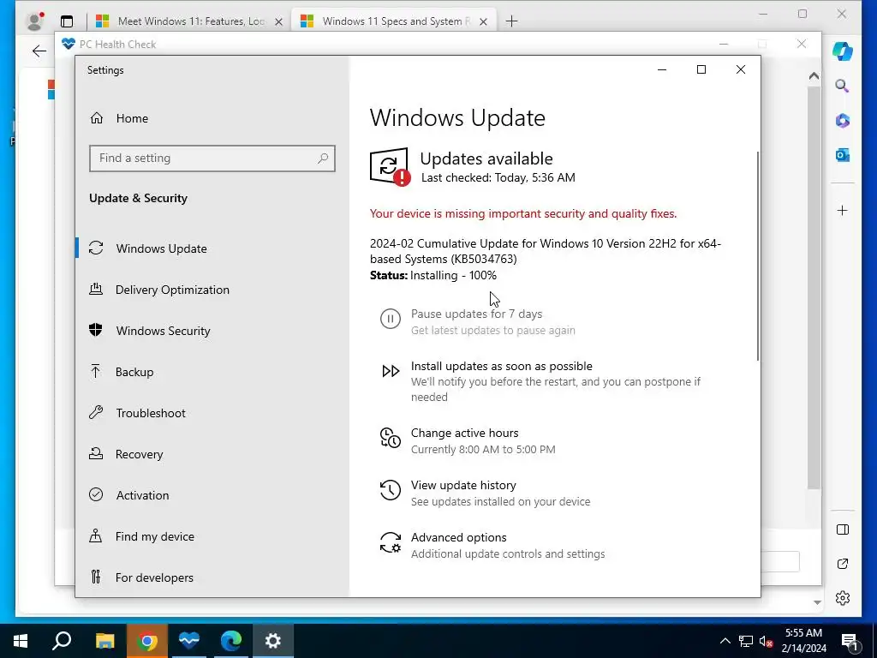Open View update history

pyautogui.click(x=463, y=485)
